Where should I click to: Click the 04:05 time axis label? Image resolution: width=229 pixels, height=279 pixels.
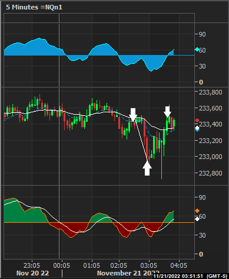tap(179, 265)
